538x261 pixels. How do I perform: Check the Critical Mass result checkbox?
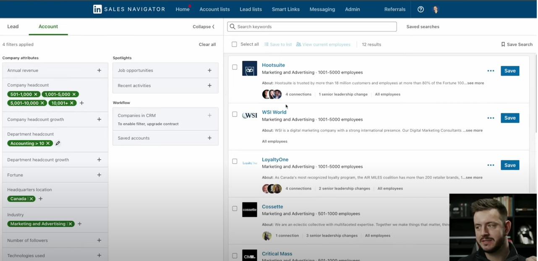click(x=235, y=256)
